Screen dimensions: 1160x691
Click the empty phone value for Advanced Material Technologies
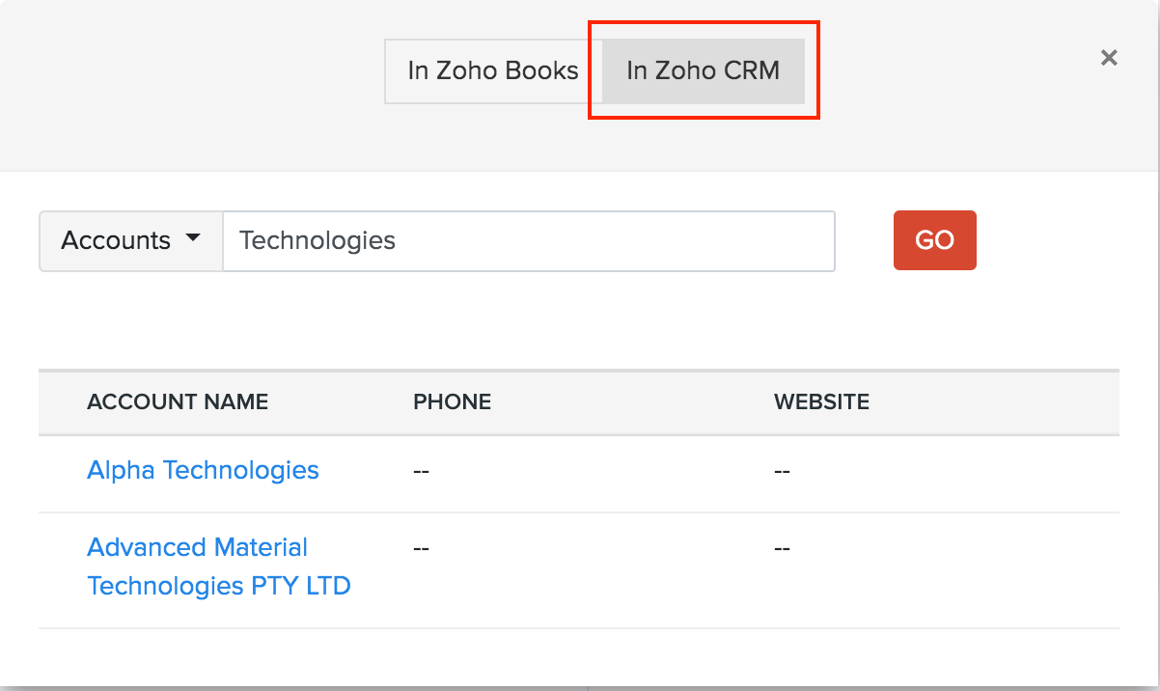click(x=421, y=547)
